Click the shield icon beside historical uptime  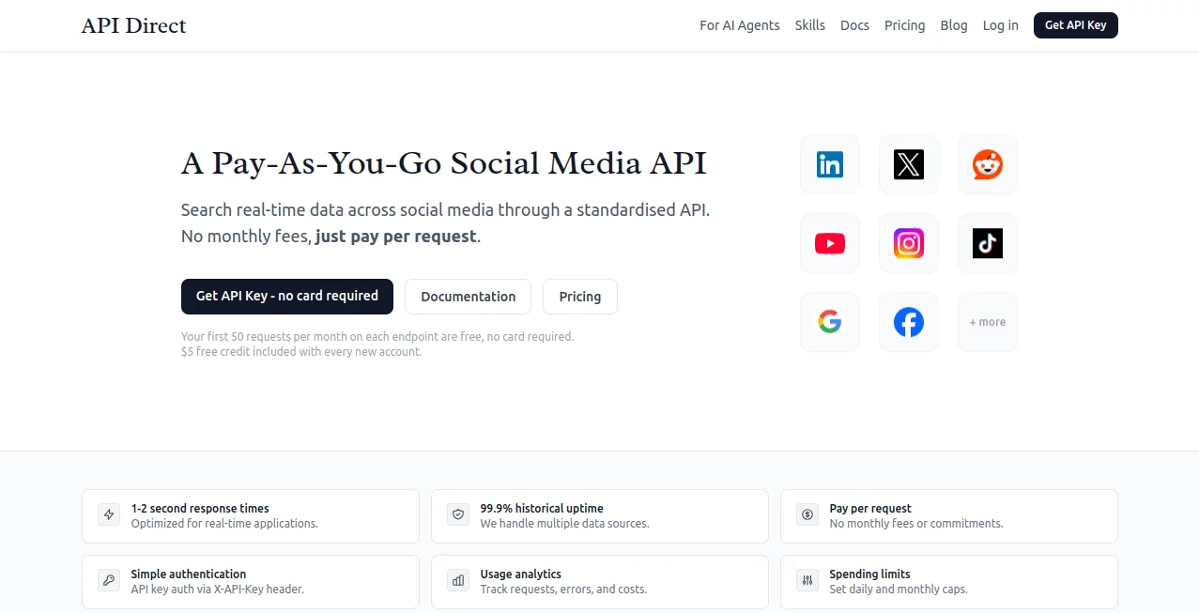pyautogui.click(x=458, y=514)
